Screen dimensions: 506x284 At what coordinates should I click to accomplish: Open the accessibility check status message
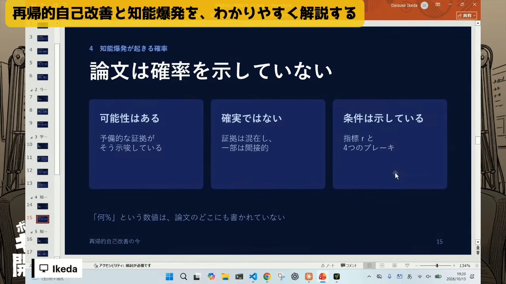[x=123, y=265]
